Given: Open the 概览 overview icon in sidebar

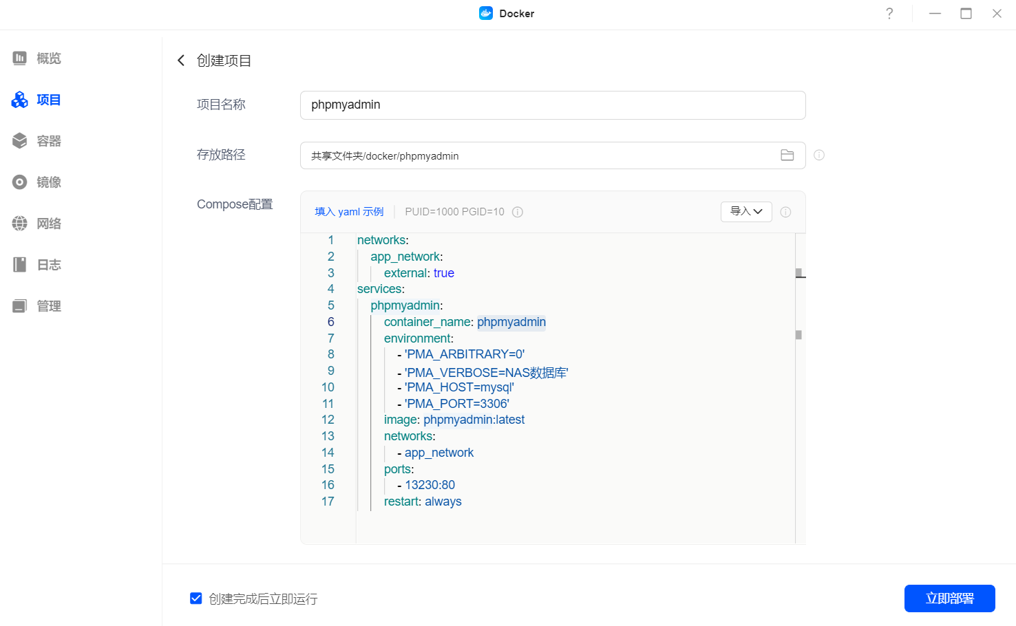Looking at the screenshot, I should click(x=20, y=58).
